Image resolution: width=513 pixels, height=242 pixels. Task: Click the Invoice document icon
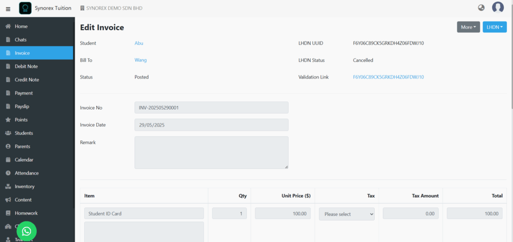(8, 53)
